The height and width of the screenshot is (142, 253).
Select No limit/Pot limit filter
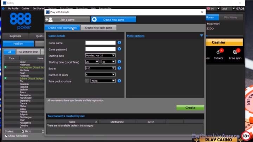28,52
